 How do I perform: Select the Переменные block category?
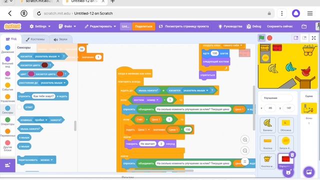7,133
